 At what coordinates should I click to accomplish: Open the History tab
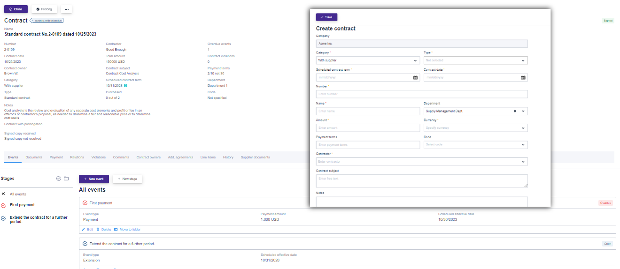click(x=228, y=157)
